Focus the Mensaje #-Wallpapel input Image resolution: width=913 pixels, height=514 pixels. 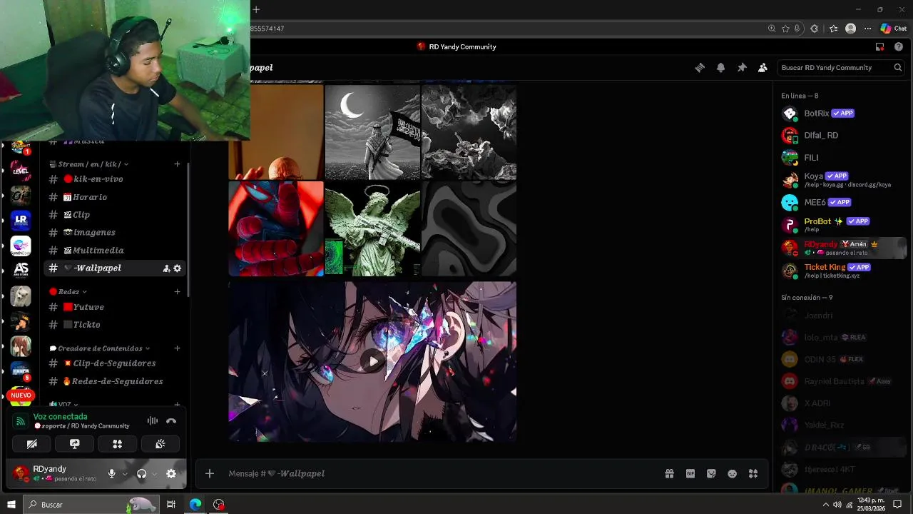(x=442, y=473)
